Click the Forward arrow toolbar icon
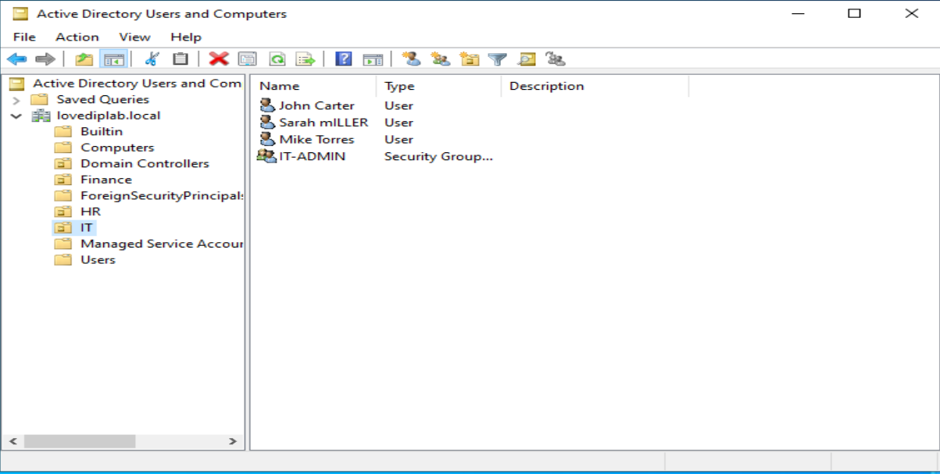The width and height of the screenshot is (940, 474). [45, 59]
